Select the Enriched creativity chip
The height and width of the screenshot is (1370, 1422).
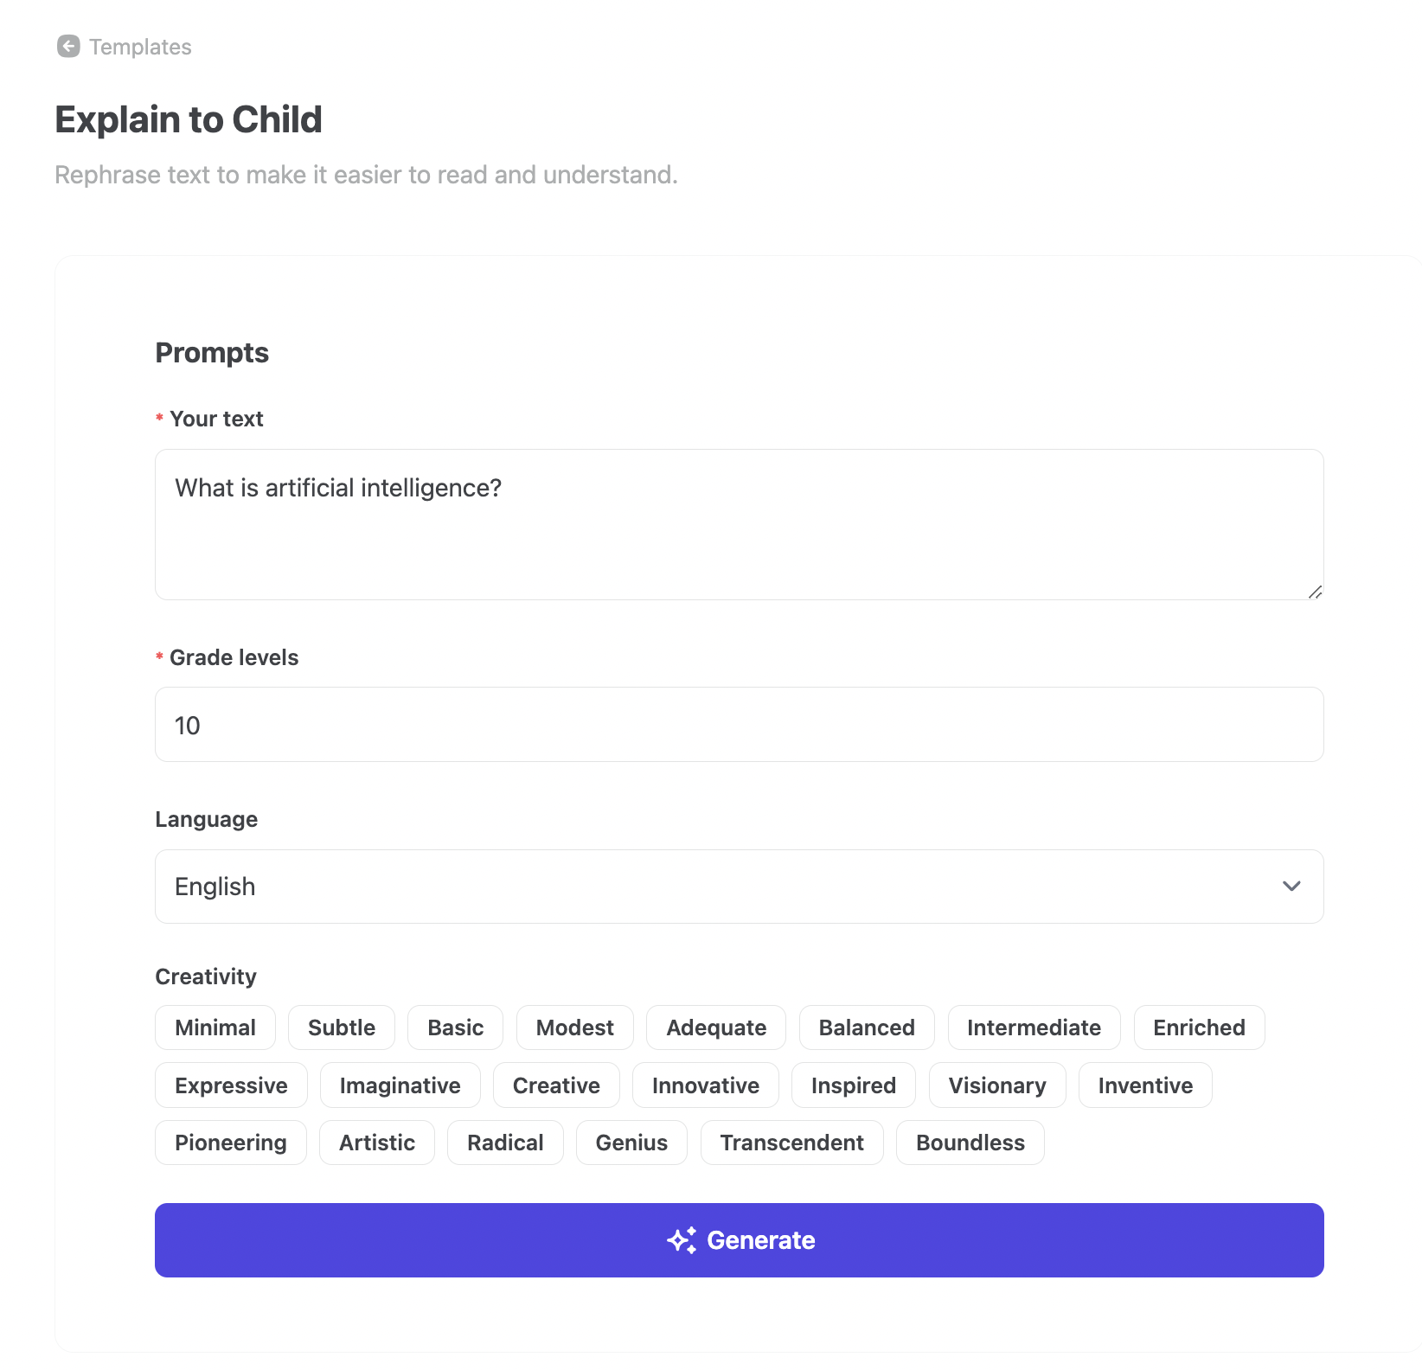point(1199,1027)
